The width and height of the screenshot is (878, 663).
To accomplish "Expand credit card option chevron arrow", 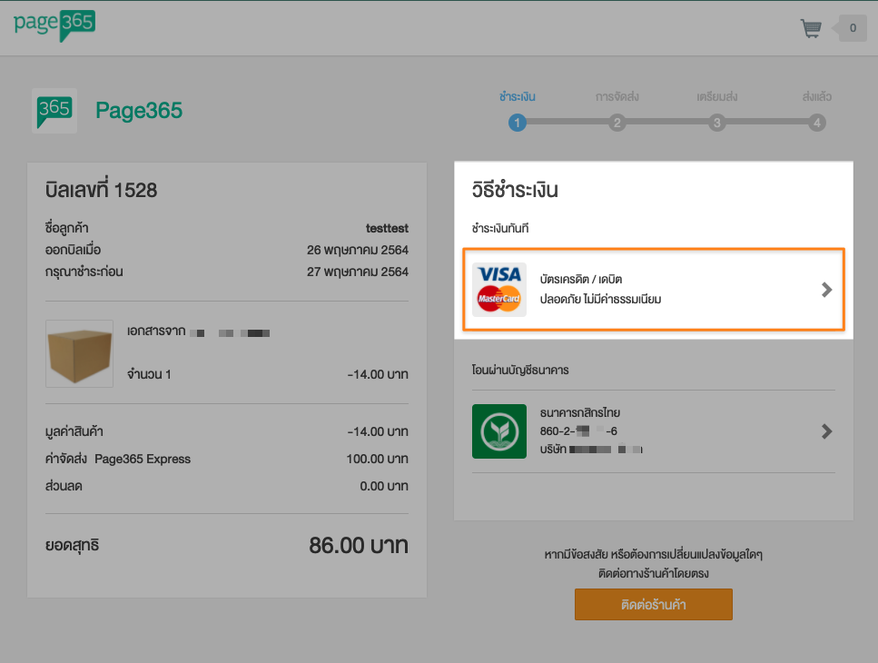I will point(826,290).
